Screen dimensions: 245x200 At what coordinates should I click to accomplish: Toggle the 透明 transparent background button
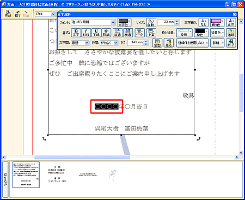coord(231,33)
